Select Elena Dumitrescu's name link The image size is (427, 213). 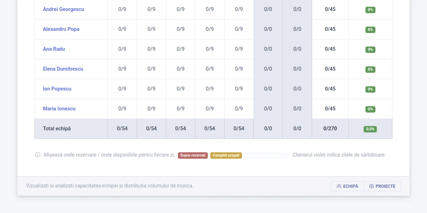tap(63, 69)
